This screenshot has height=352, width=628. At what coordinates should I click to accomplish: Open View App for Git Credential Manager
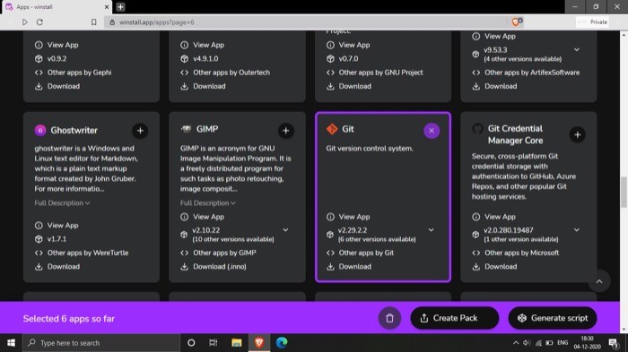point(493,217)
